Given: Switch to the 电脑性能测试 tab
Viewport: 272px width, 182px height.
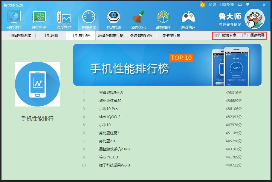Looking at the screenshot, I should click(20, 36).
